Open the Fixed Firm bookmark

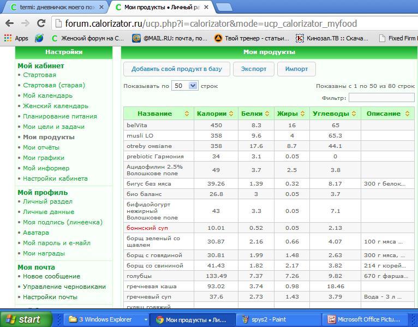[x=398, y=38]
